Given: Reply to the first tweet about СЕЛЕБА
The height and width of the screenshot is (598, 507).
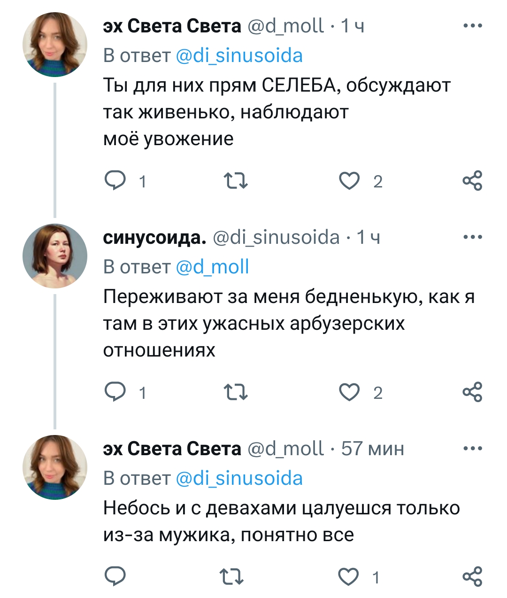Looking at the screenshot, I should click(115, 180).
